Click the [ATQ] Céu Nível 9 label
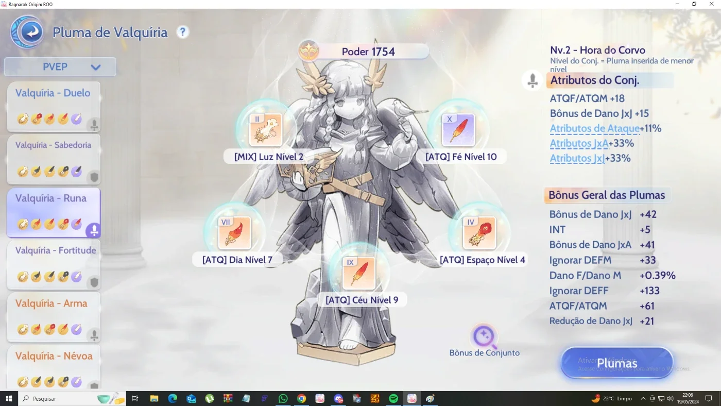The image size is (721, 406). 362,300
